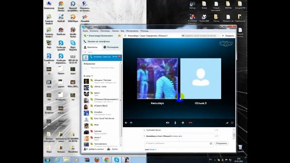Open Skype status dropdown next to Александр
Viewport: 290px width, 163px height.
[86, 36]
